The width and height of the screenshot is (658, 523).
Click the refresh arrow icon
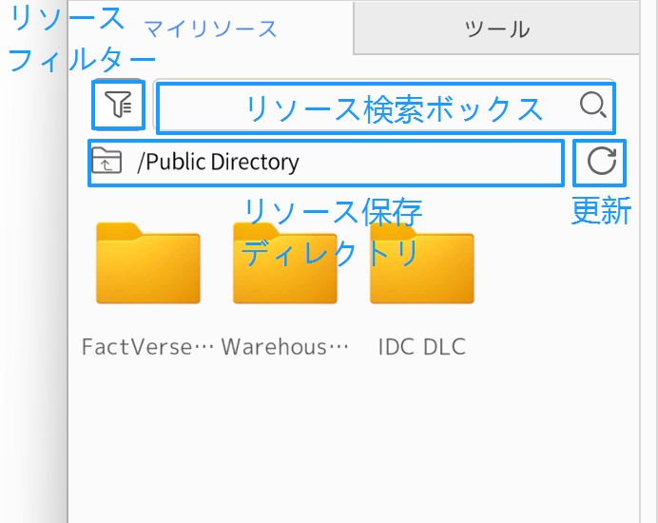pos(601,162)
